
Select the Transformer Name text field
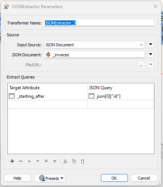tap(99, 23)
